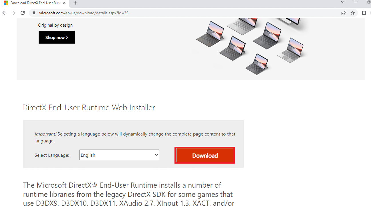This screenshot has height=206, width=371.
Task: Click the address bar URL
Action: click(x=83, y=13)
